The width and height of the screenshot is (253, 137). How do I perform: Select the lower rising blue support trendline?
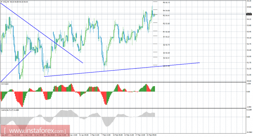(122, 69)
